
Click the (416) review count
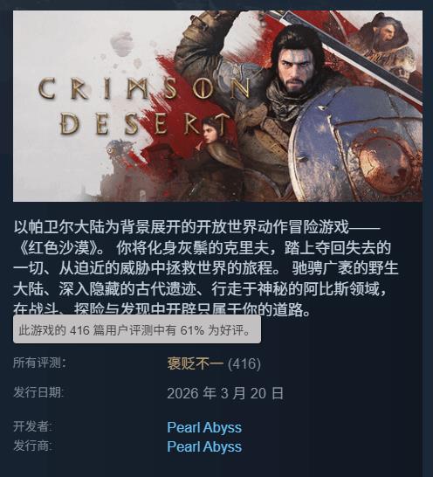click(244, 363)
